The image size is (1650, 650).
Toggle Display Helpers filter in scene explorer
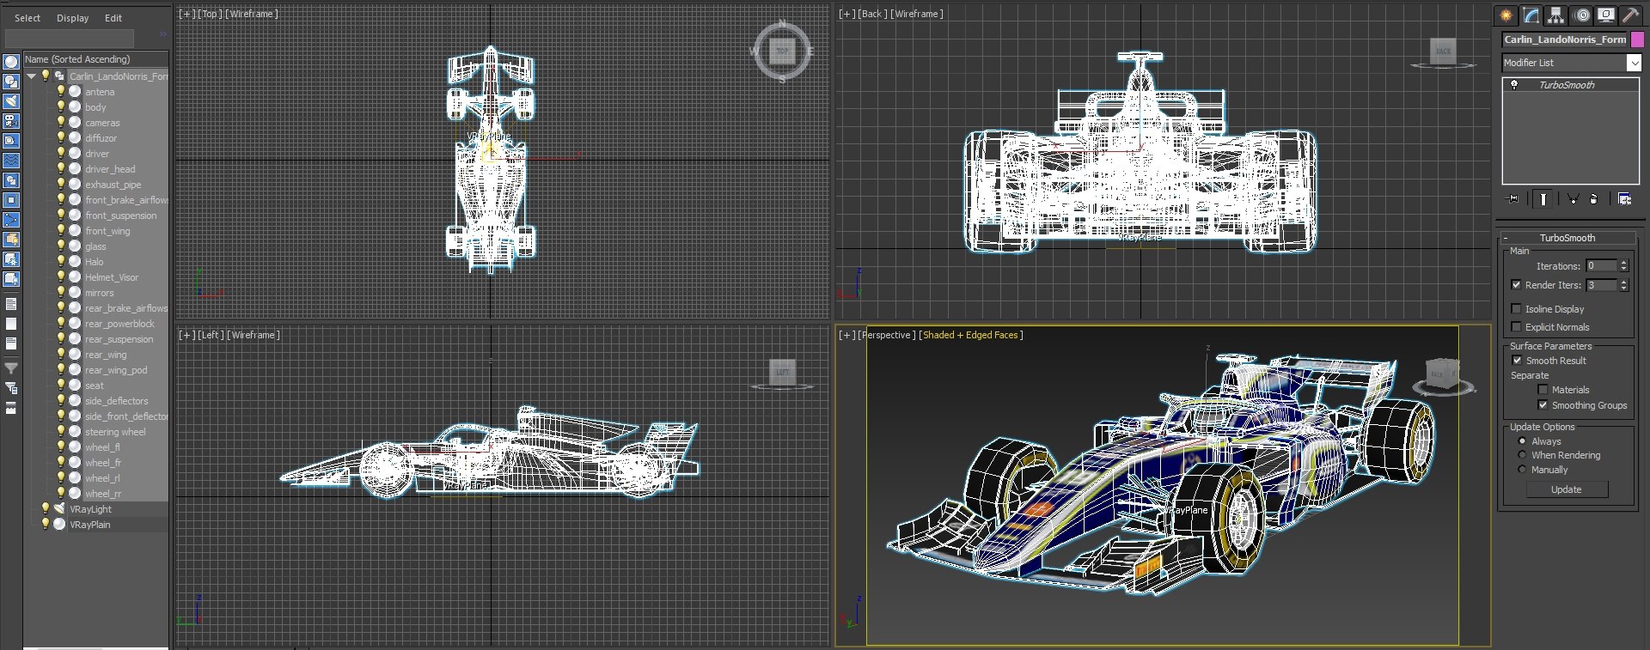pos(11,141)
